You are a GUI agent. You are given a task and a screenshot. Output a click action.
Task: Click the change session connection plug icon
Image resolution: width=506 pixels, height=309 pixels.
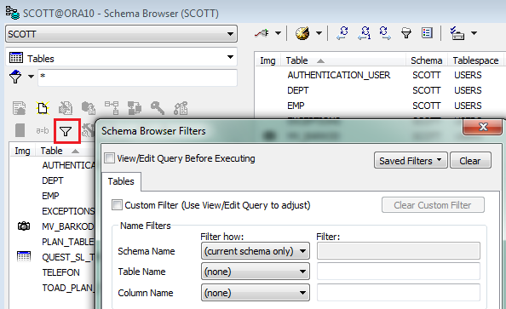point(262,33)
